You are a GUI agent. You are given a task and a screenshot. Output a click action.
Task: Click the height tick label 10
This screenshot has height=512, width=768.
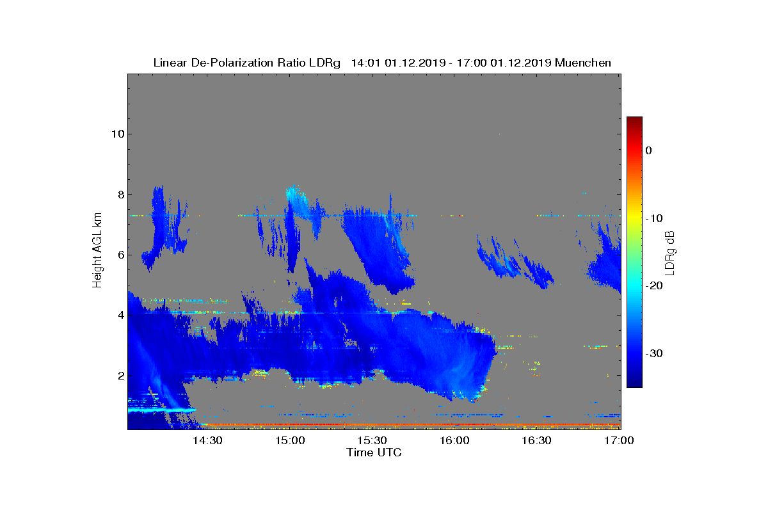click(117, 134)
